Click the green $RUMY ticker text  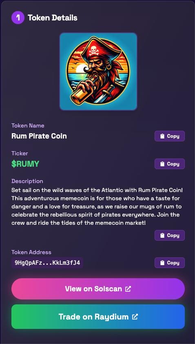tap(25, 164)
